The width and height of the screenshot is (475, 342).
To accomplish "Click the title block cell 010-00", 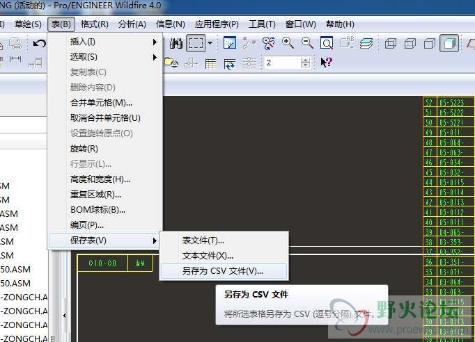I will click(102, 263).
